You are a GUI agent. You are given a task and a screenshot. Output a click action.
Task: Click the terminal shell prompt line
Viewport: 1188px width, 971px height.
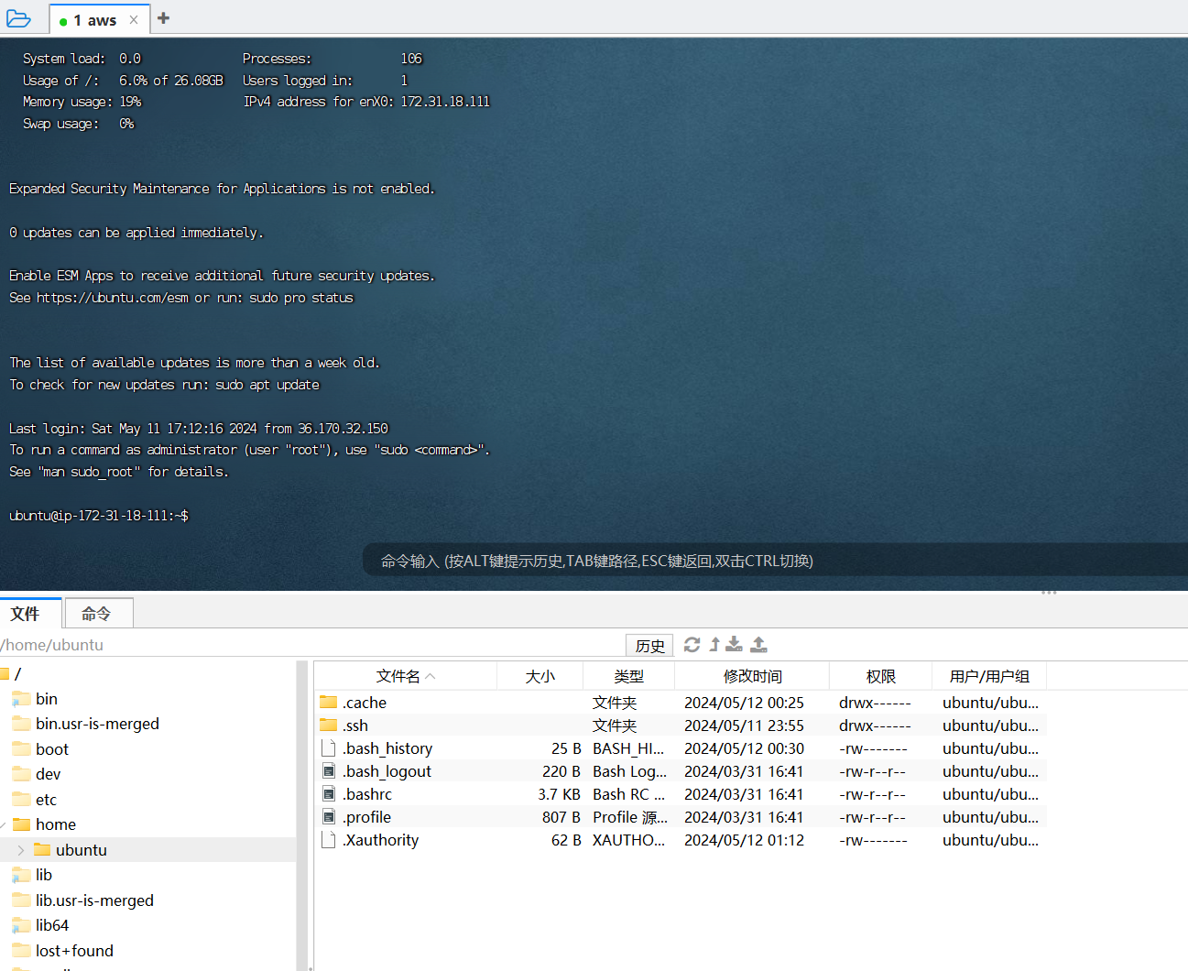click(99, 516)
